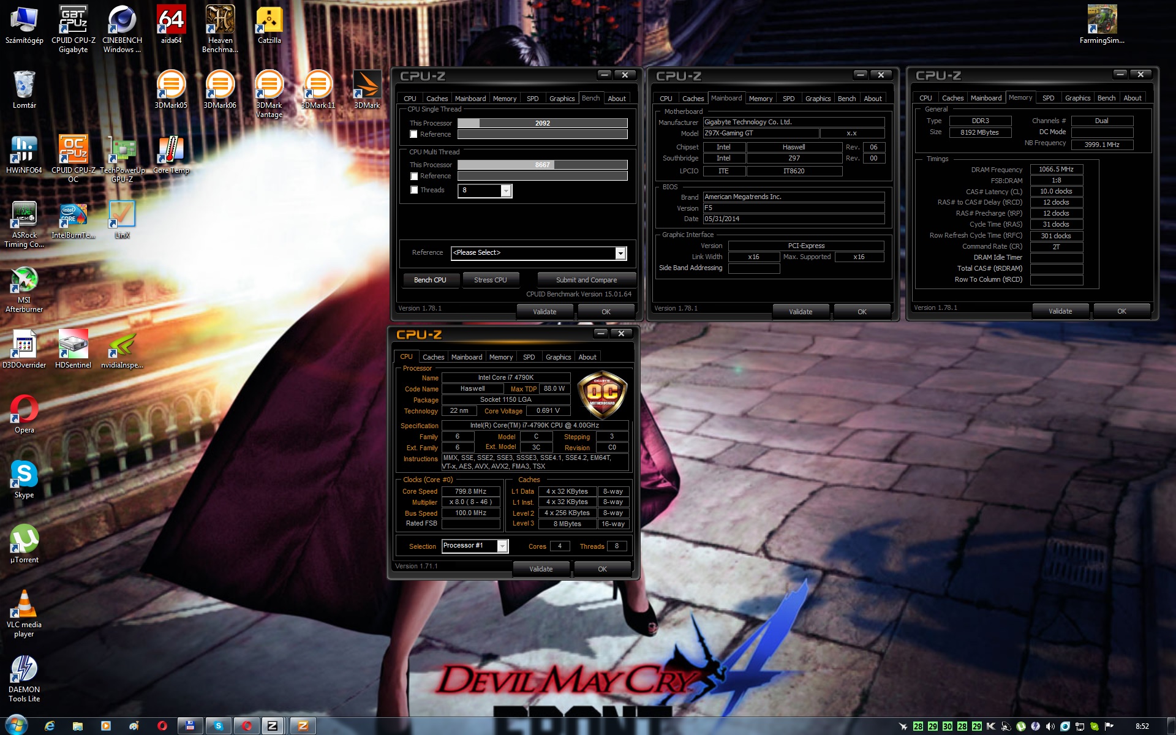The image size is (1176, 735).
Task: Open Caches tab in bottom CPU-Z window
Action: (x=433, y=356)
